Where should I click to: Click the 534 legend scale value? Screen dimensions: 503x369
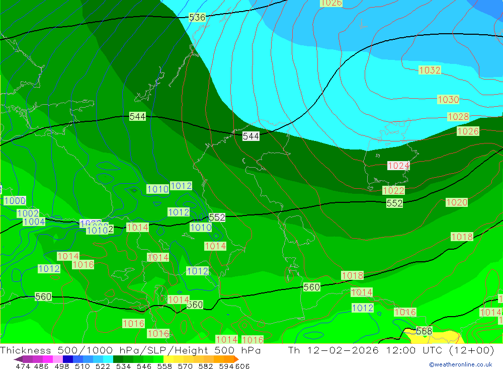123,366
